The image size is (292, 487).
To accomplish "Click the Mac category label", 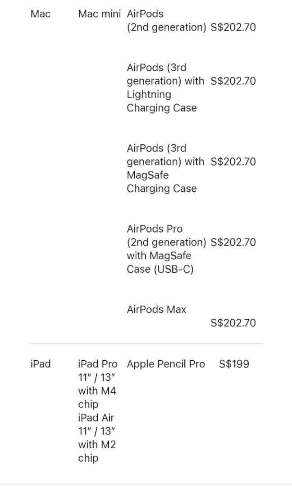I will [41, 14].
